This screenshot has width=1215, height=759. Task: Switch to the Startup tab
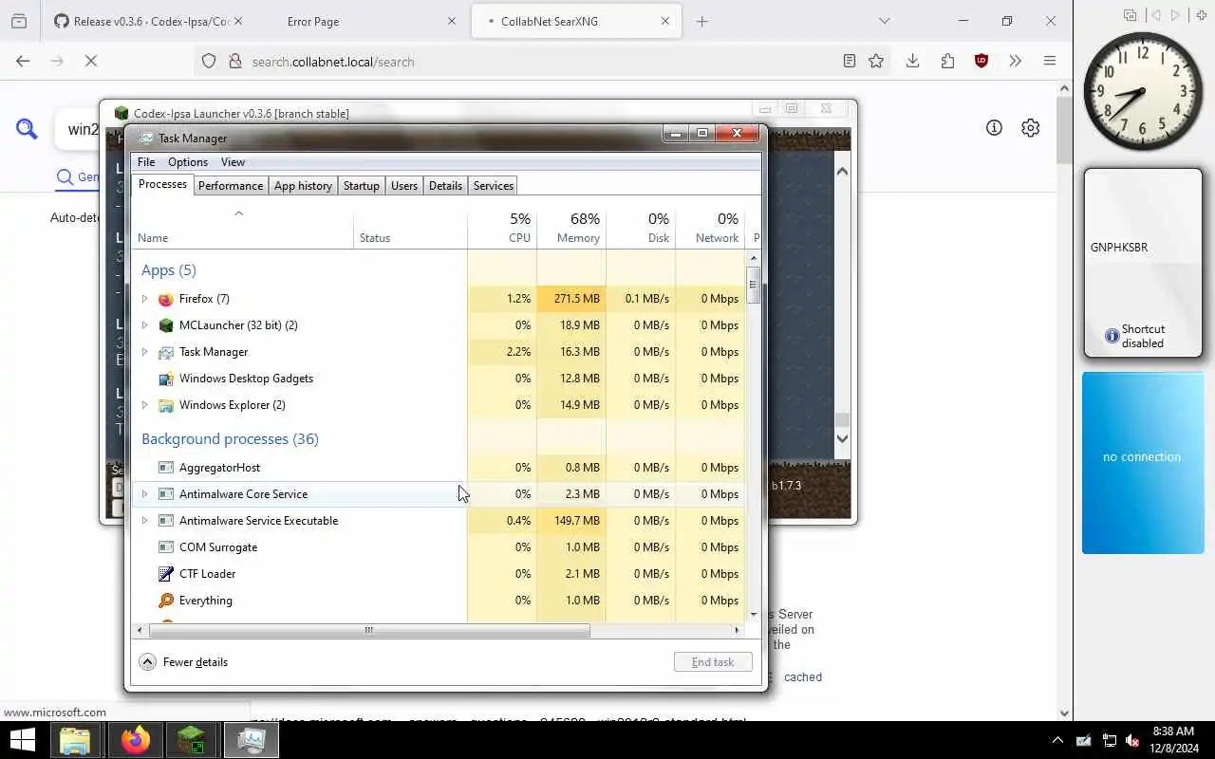361,186
